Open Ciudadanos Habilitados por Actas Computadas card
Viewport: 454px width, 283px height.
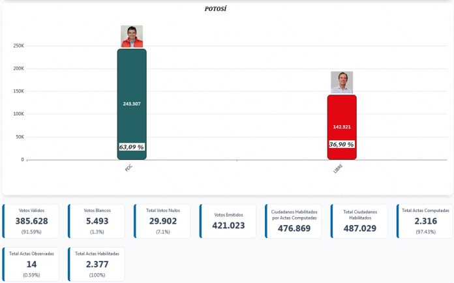pos(294,221)
